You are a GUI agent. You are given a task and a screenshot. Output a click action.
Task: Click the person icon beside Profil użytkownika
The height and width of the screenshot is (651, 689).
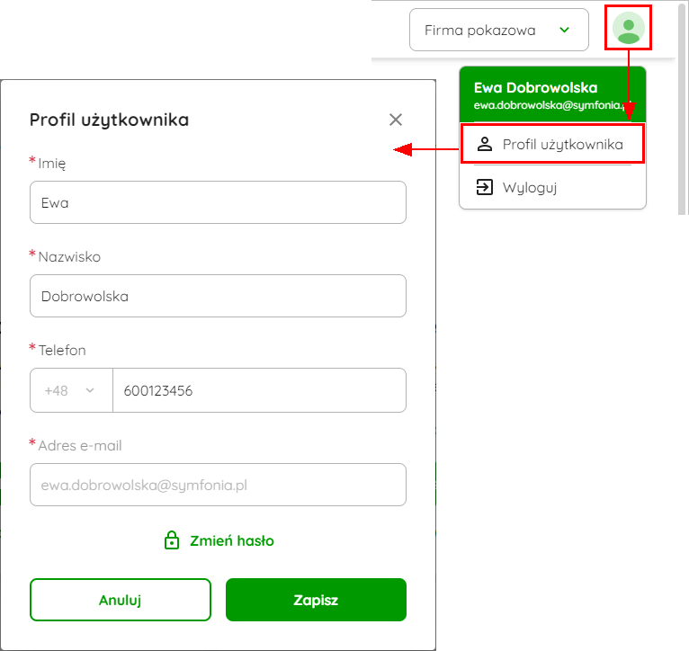click(x=485, y=144)
